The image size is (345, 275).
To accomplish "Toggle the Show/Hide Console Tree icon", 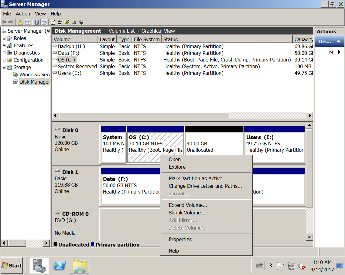I will pyautogui.click(x=28, y=22).
